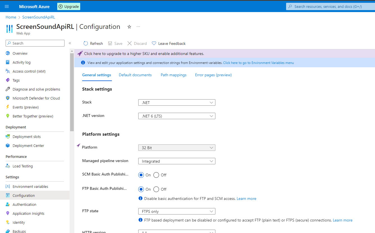Click Learn more about basic authentication

pyautogui.click(x=247, y=199)
